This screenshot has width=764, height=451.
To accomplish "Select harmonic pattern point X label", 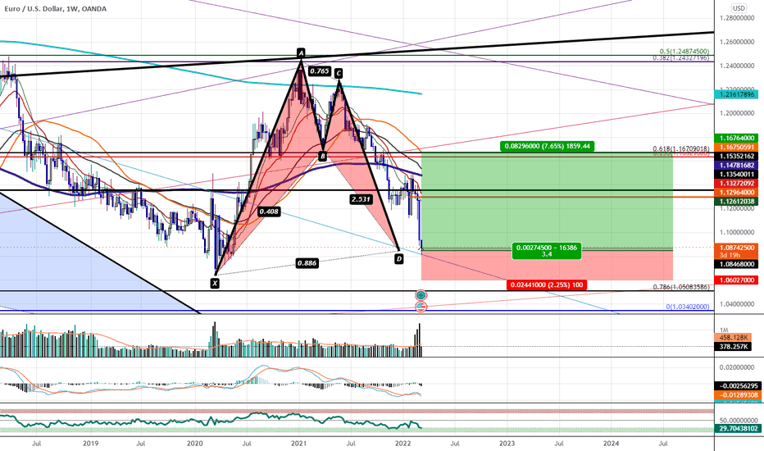I will tap(215, 283).
